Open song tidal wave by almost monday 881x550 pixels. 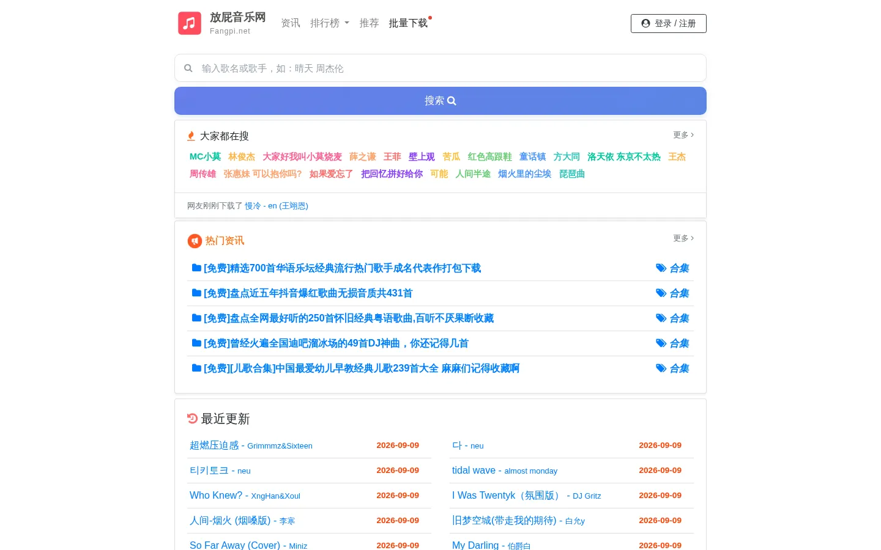tap(505, 471)
